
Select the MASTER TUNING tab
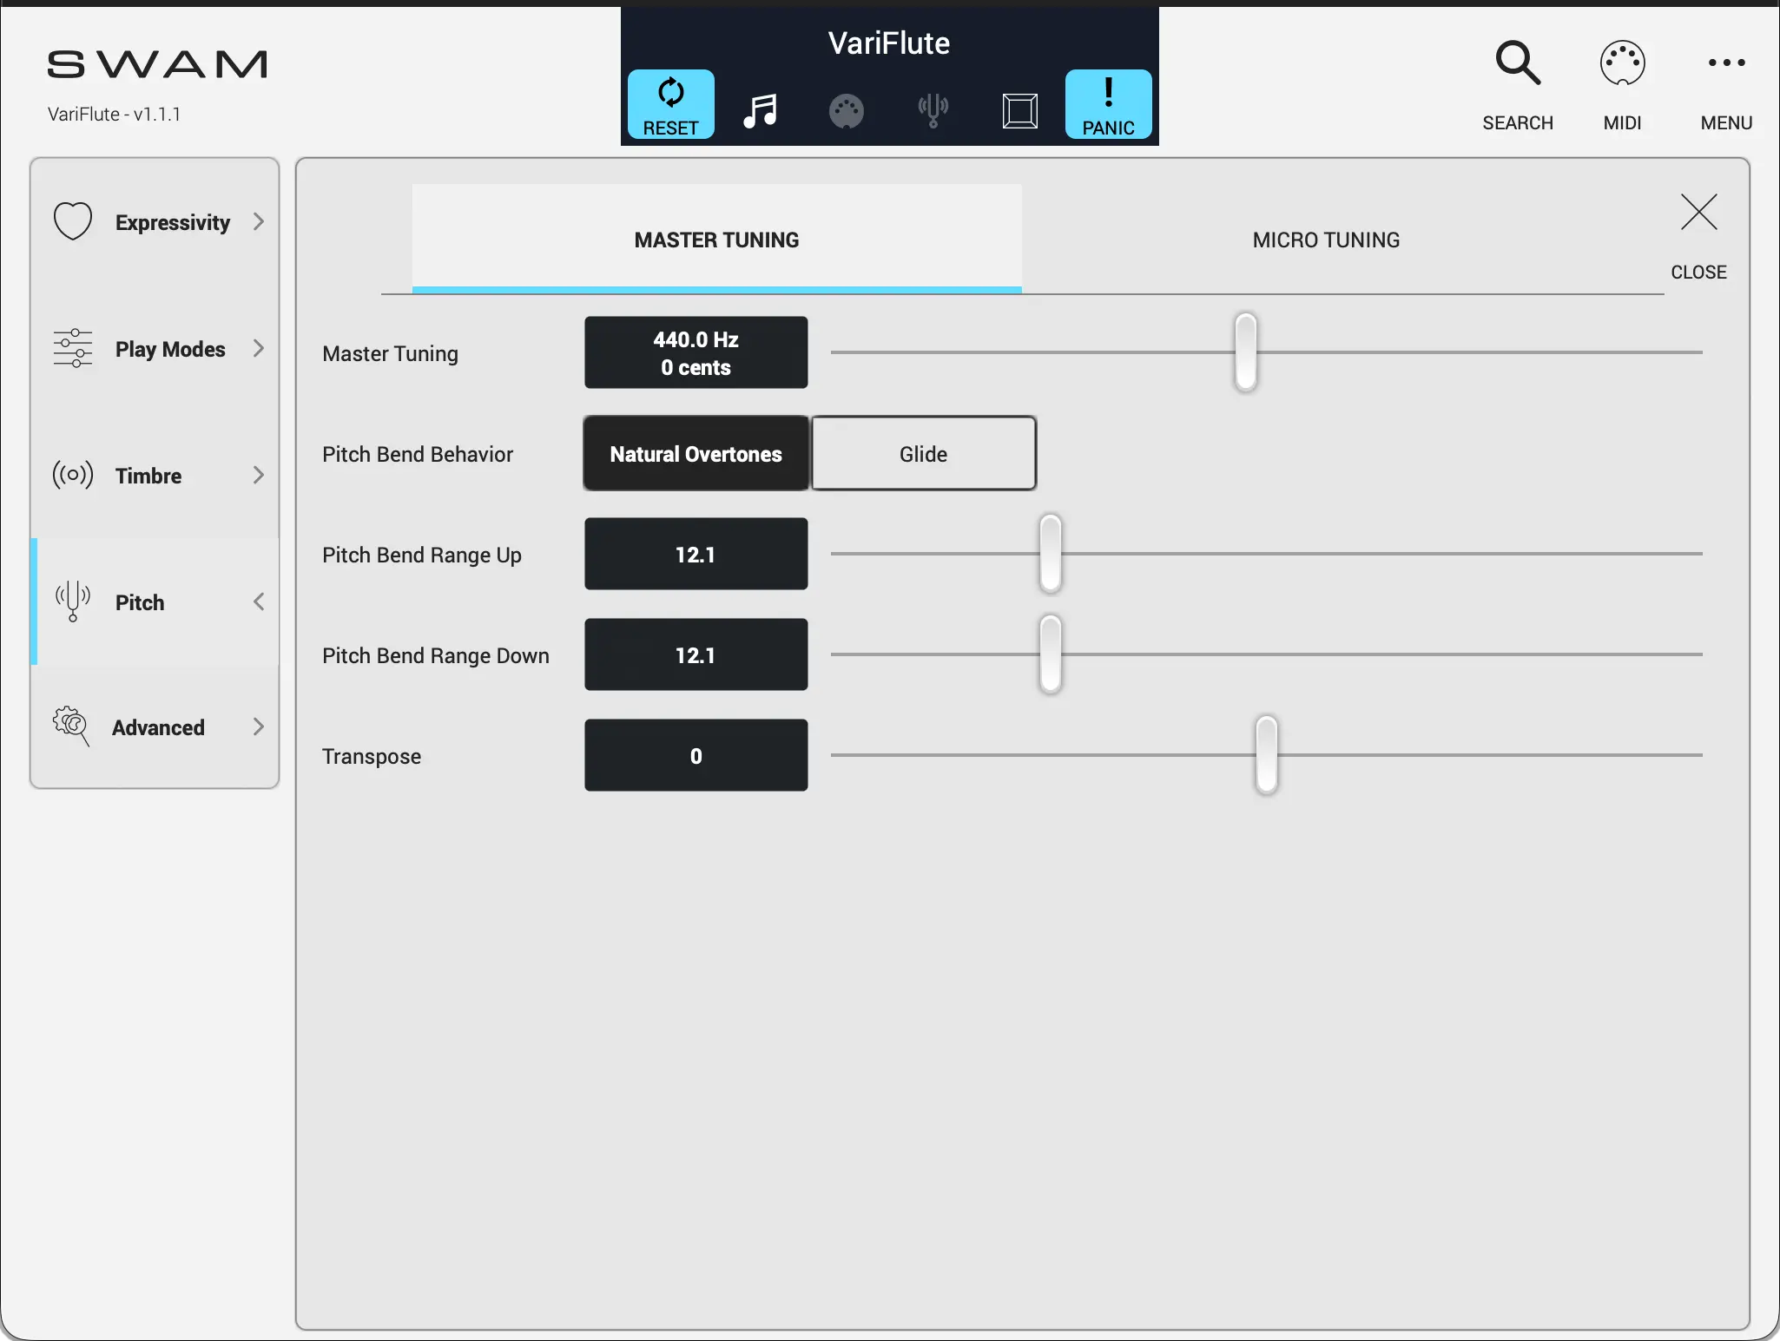click(716, 240)
